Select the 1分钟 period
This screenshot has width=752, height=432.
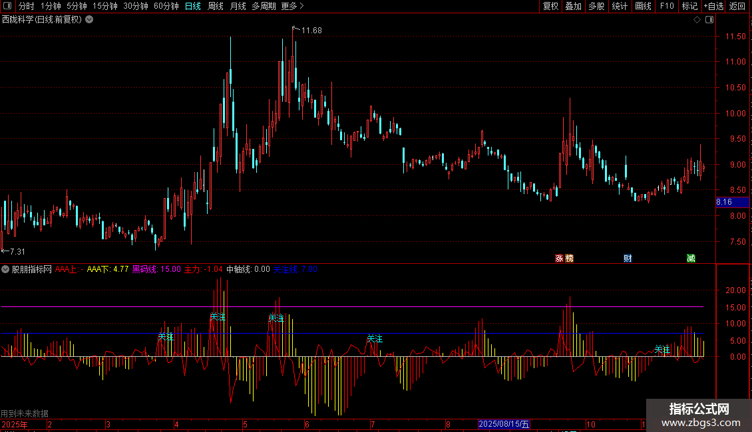(51, 6)
